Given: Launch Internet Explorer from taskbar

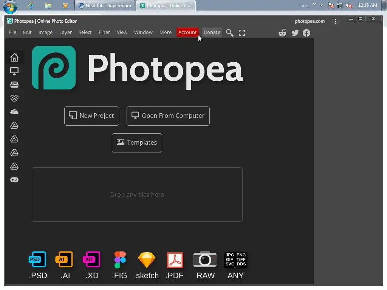Looking at the screenshot, I should 31,6.
